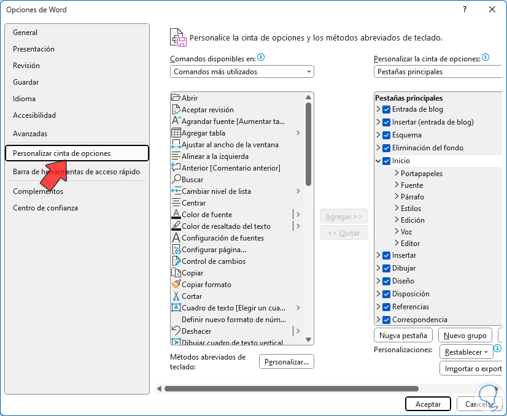Uncheck the Correspondencia tab checkbox
Screen dimensions: 507x416
pyautogui.click(x=386, y=320)
